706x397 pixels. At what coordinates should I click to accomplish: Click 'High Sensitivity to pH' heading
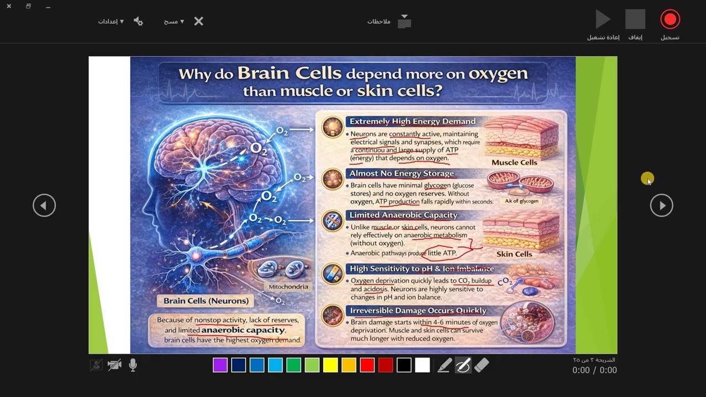click(x=421, y=269)
